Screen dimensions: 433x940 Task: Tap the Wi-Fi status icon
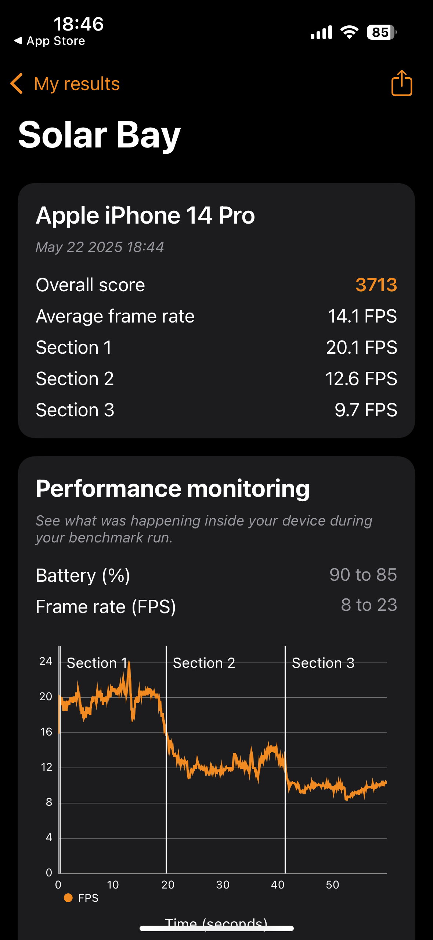click(x=349, y=32)
